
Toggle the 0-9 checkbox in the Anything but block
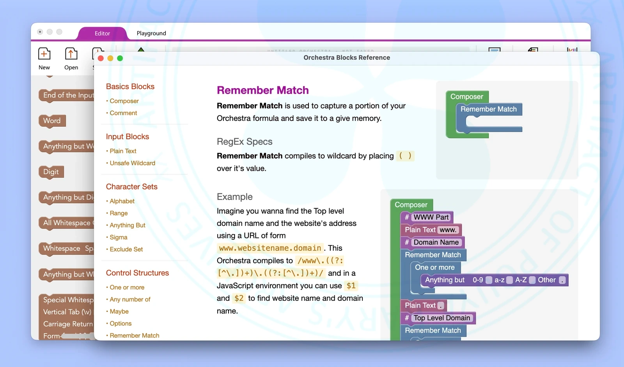click(x=489, y=280)
